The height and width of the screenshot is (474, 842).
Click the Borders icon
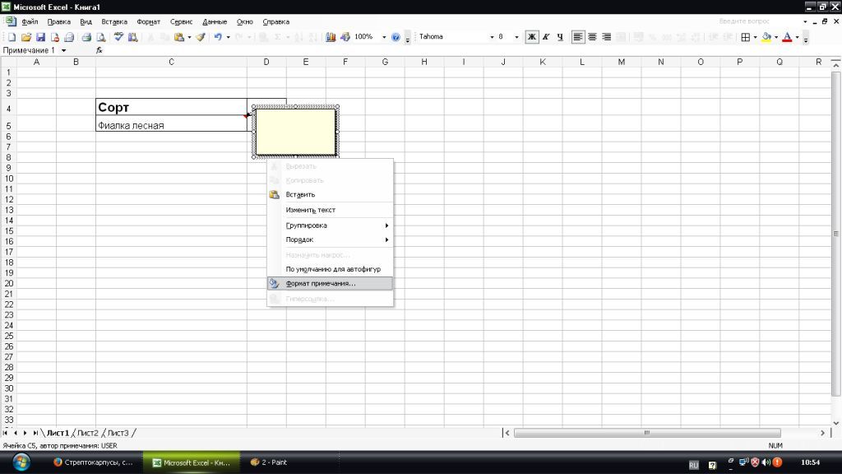click(745, 37)
